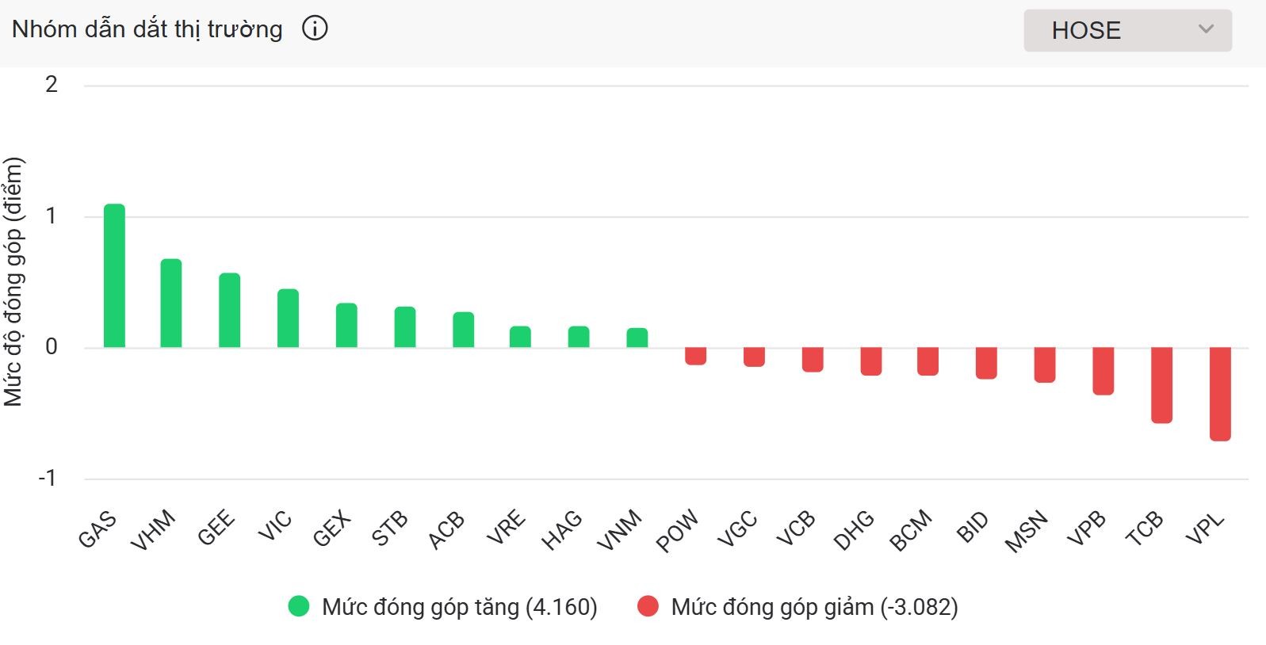Click the GAS green bar
This screenshot has width=1266, height=645.
114,276
